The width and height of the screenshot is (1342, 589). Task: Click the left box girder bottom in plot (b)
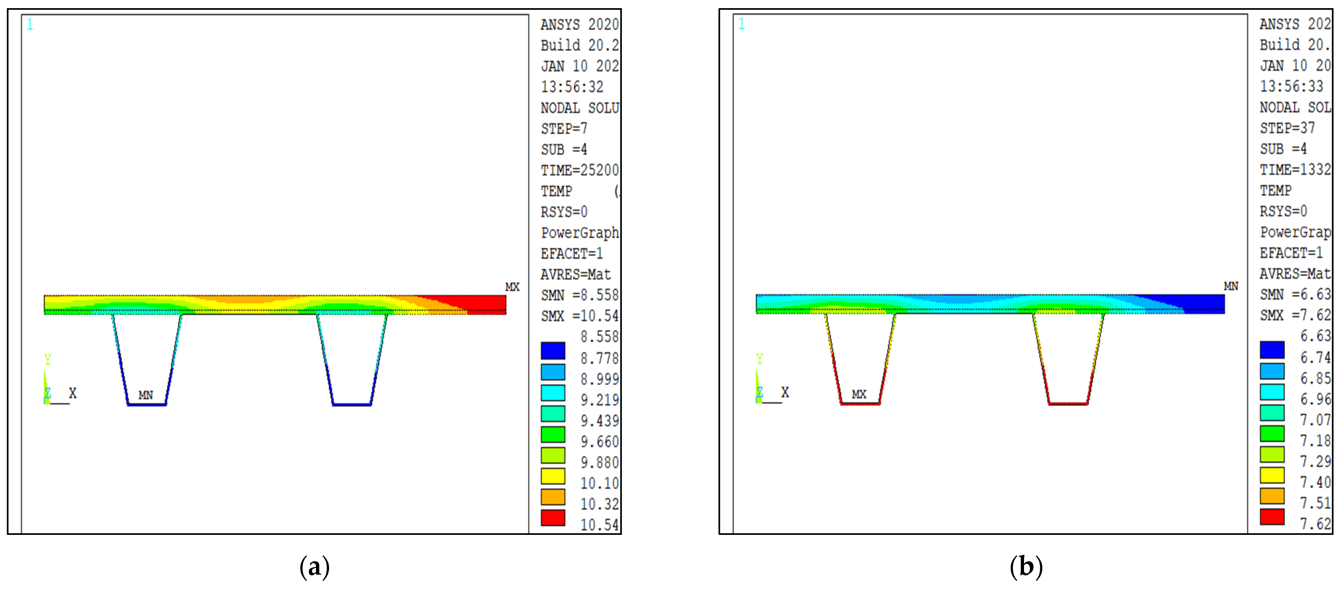tap(860, 403)
